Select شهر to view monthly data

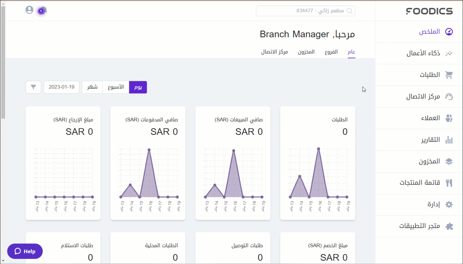point(92,87)
